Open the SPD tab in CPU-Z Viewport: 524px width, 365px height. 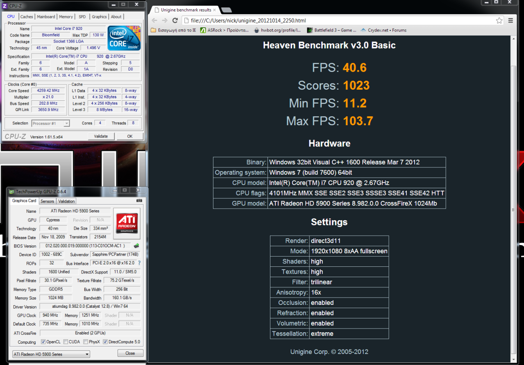point(82,17)
